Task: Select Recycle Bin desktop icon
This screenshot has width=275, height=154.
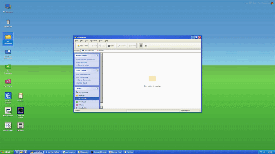Action: (8, 23)
